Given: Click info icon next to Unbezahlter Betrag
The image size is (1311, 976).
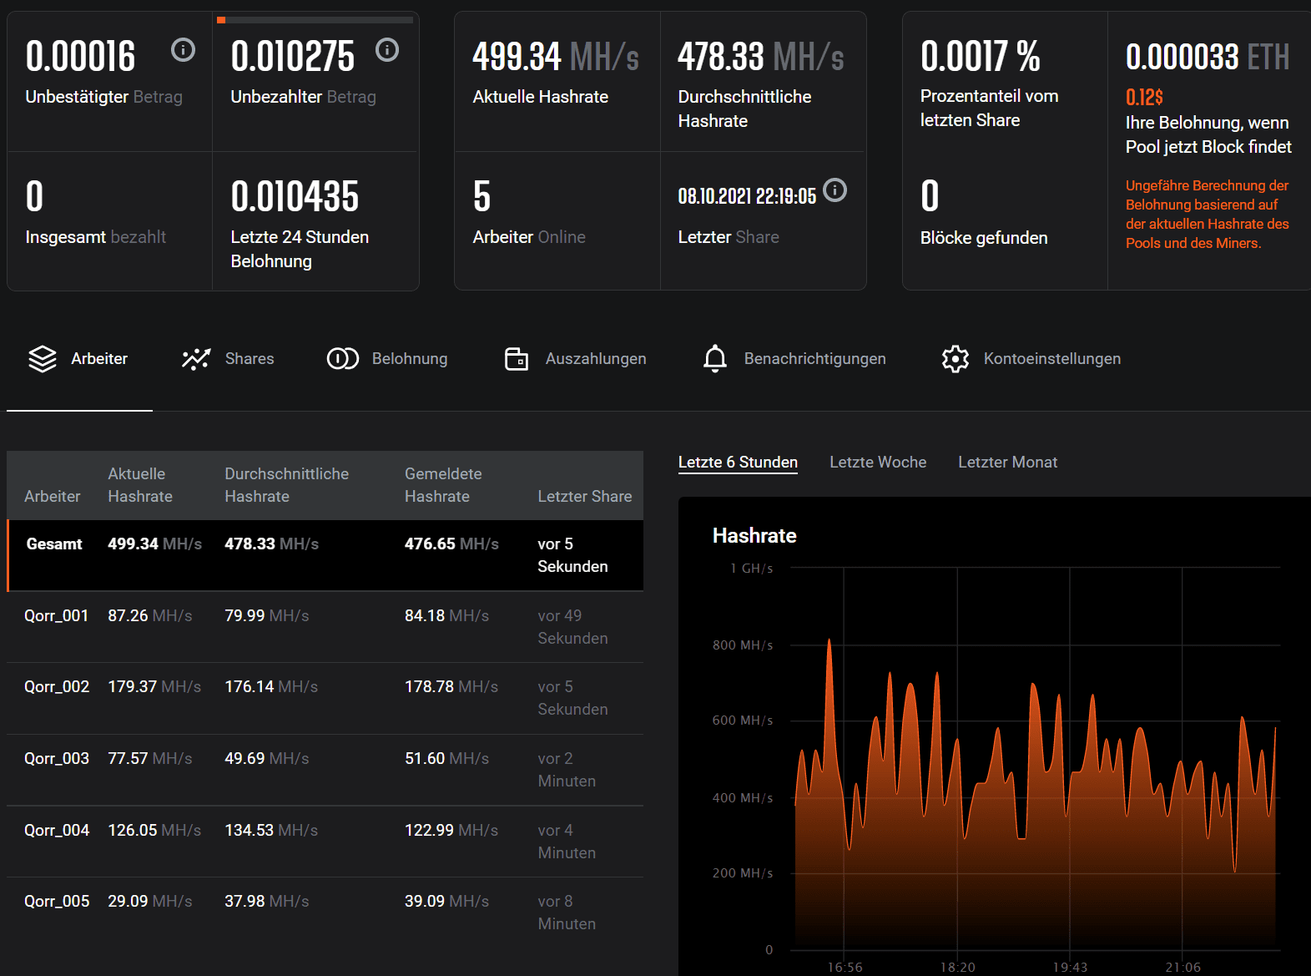Looking at the screenshot, I should click(387, 50).
